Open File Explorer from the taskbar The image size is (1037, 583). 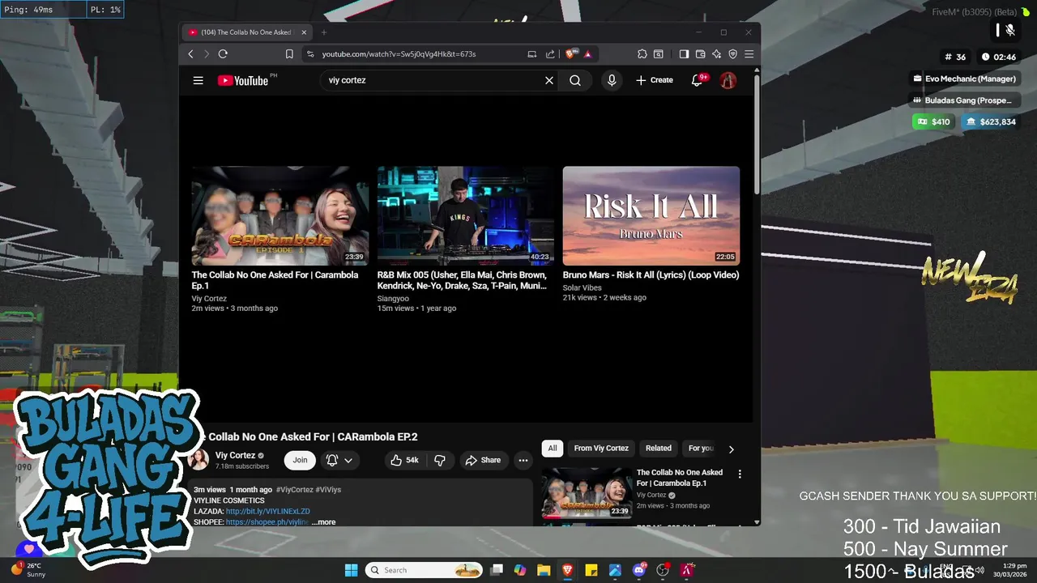[x=544, y=570]
